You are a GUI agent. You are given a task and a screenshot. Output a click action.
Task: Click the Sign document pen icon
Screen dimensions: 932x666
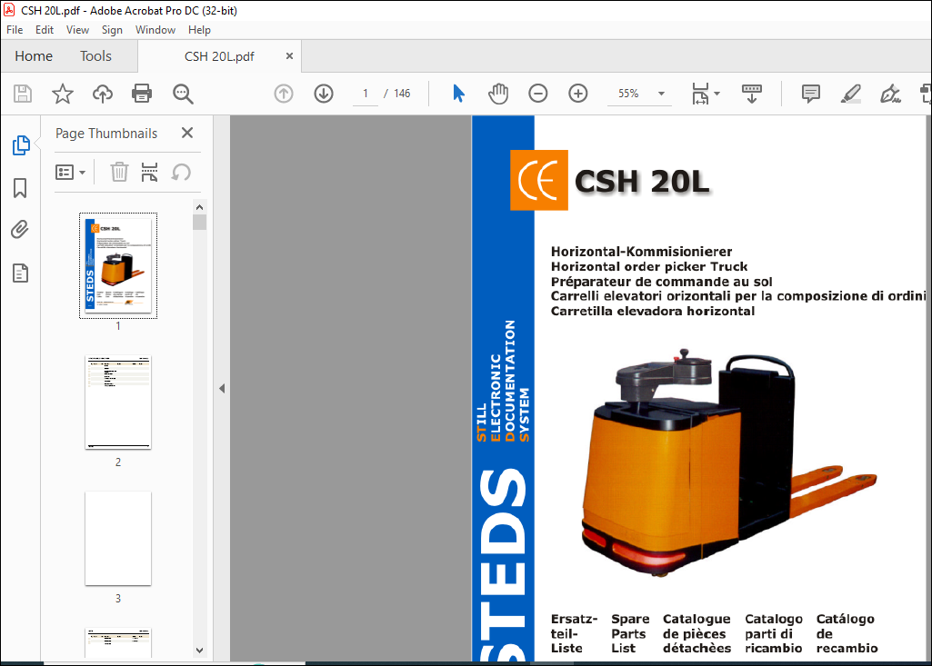click(890, 94)
